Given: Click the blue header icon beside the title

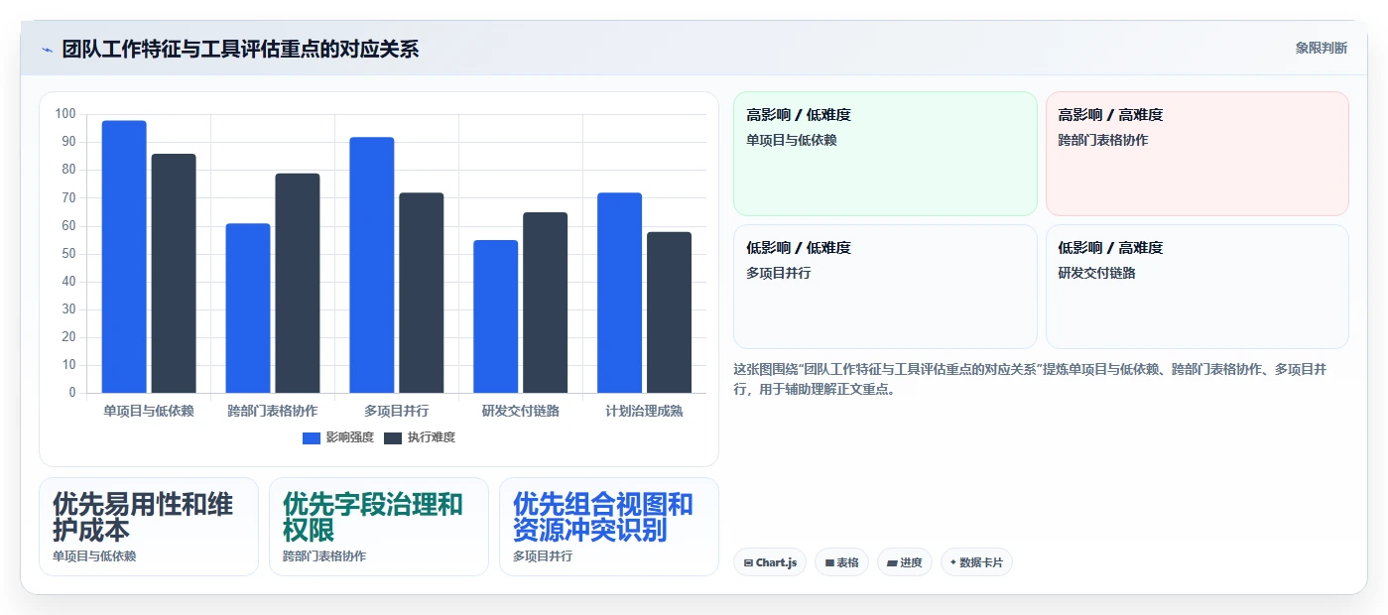Looking at the screenshot, I should click(x=47, y=50).
